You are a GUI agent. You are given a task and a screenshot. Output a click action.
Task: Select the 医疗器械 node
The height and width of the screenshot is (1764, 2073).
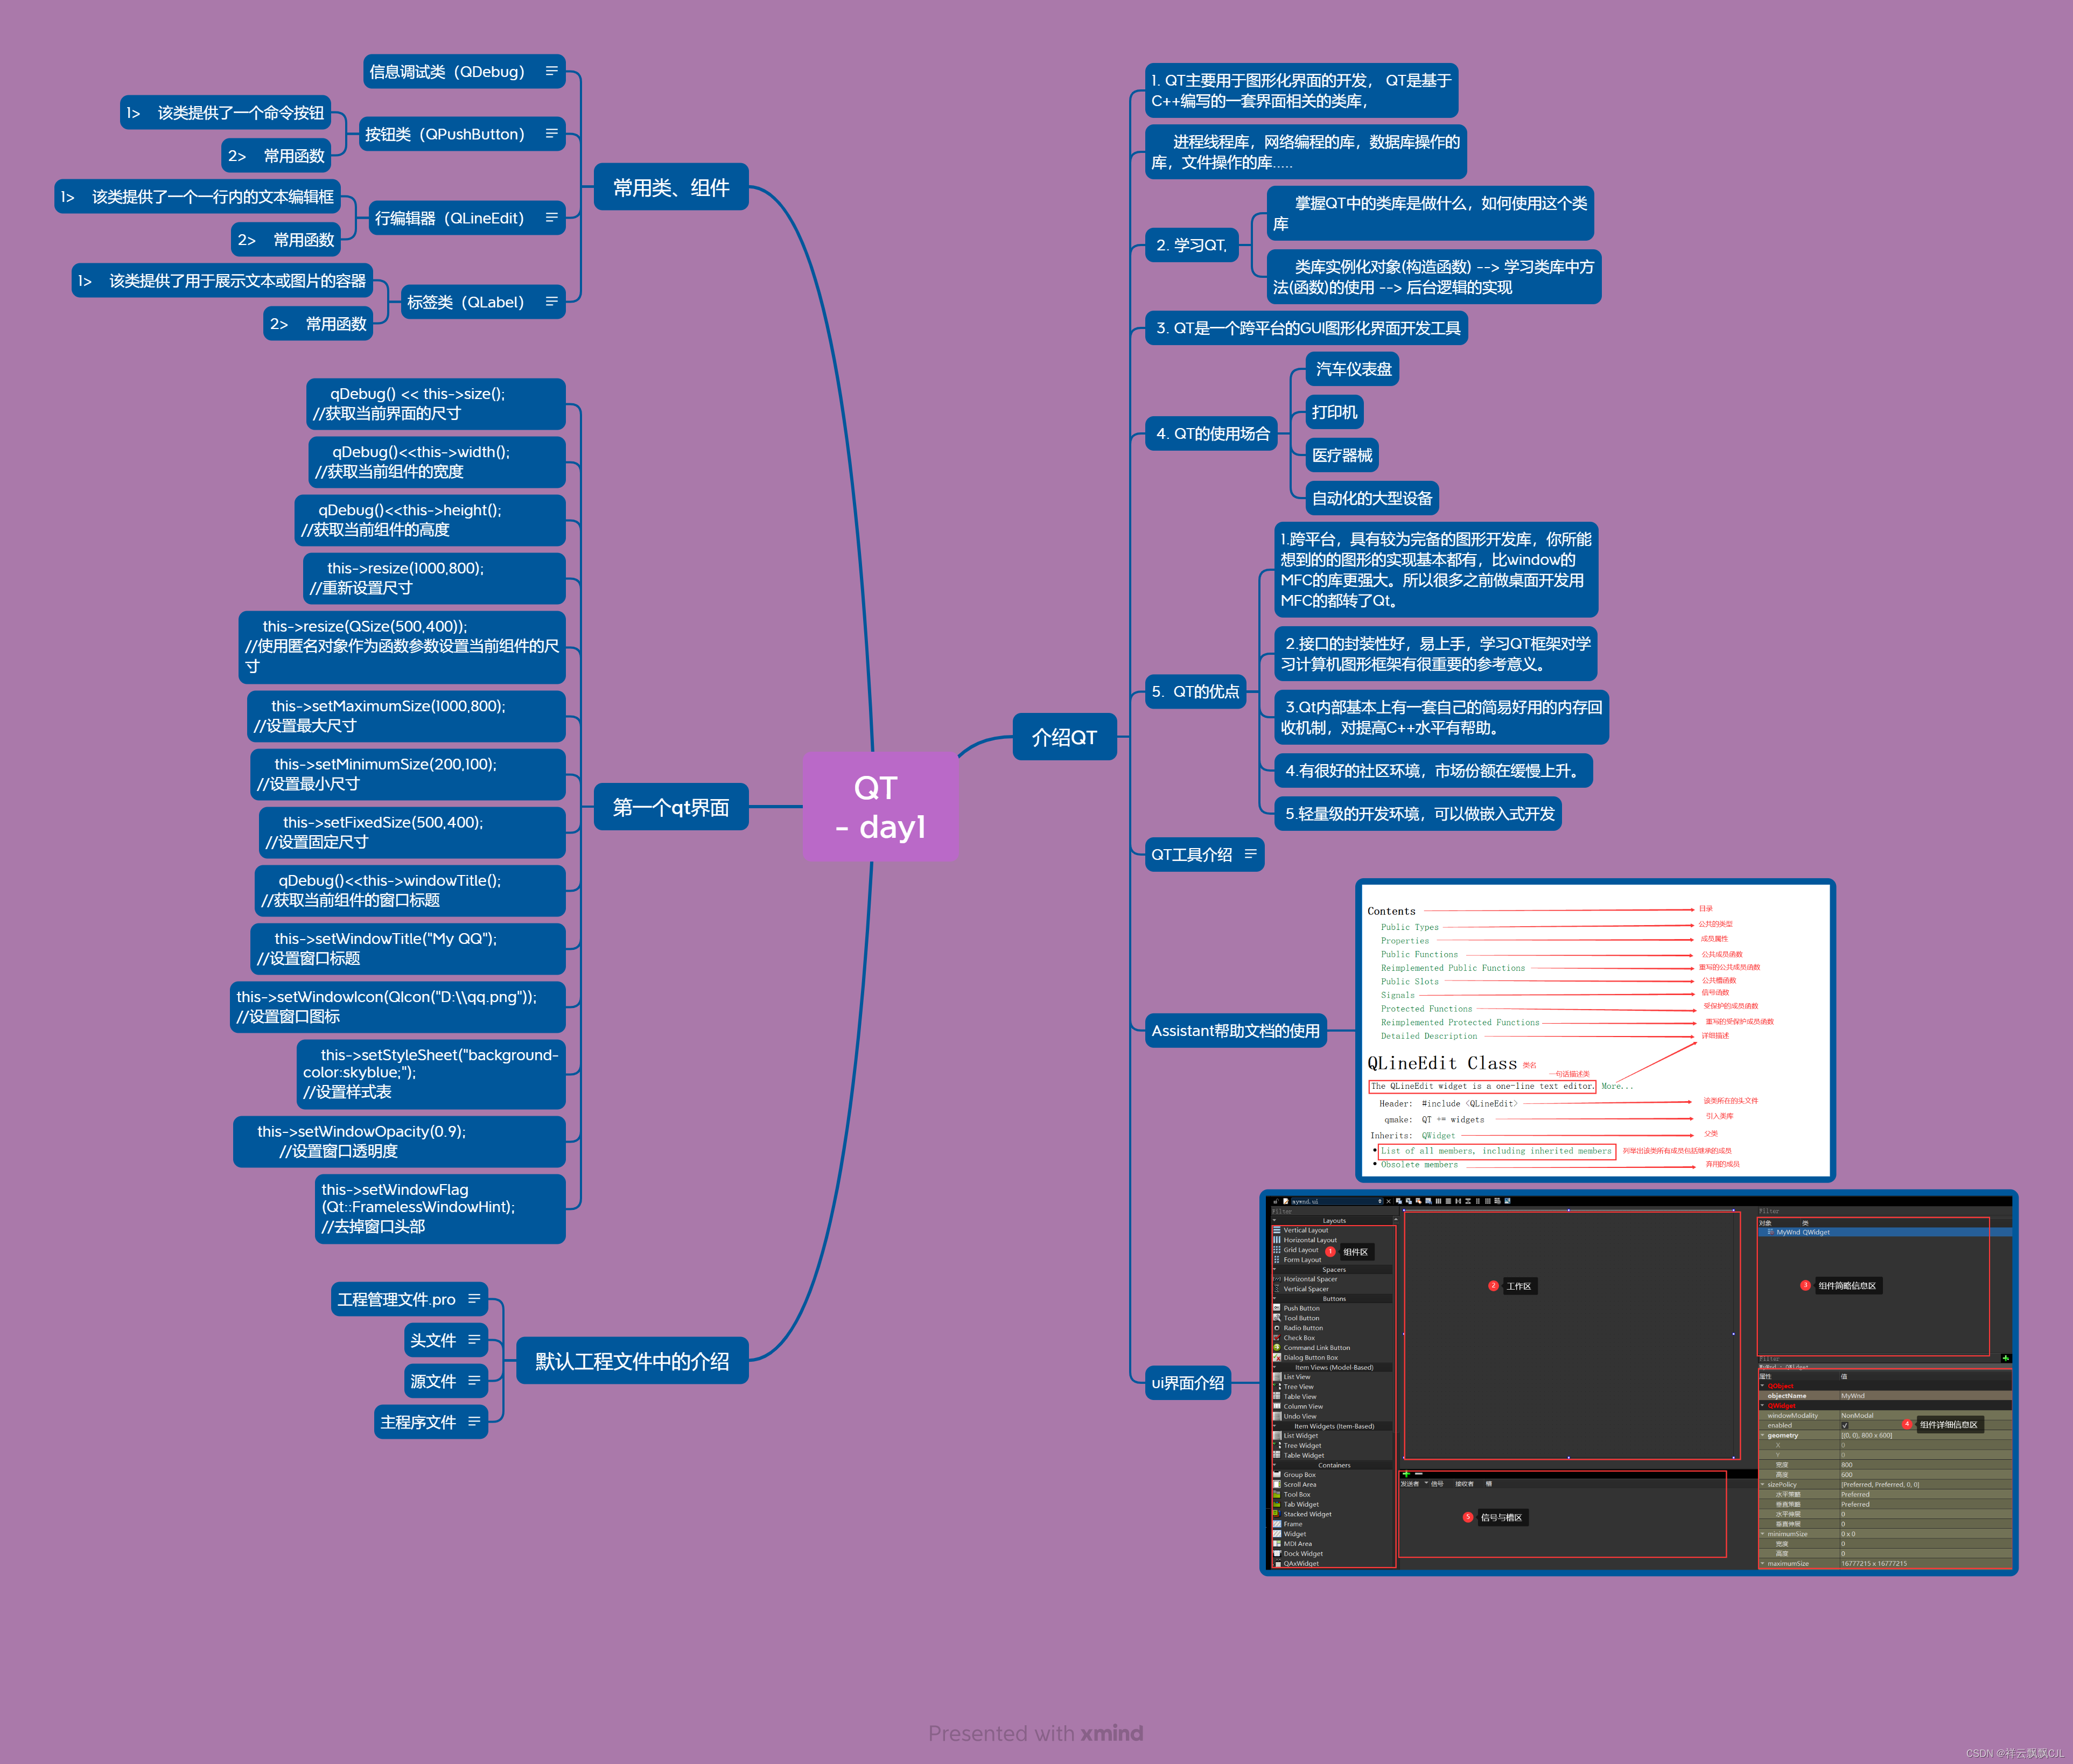(x=1342, y=455)
